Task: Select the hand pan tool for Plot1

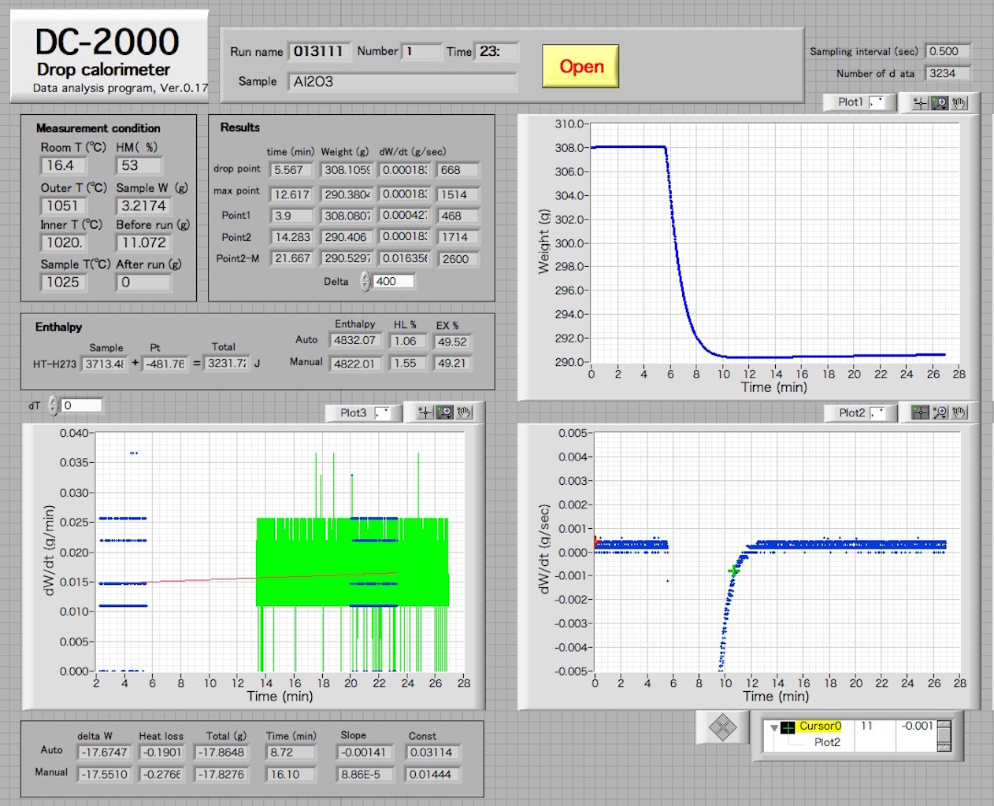Action: point(959,103)
